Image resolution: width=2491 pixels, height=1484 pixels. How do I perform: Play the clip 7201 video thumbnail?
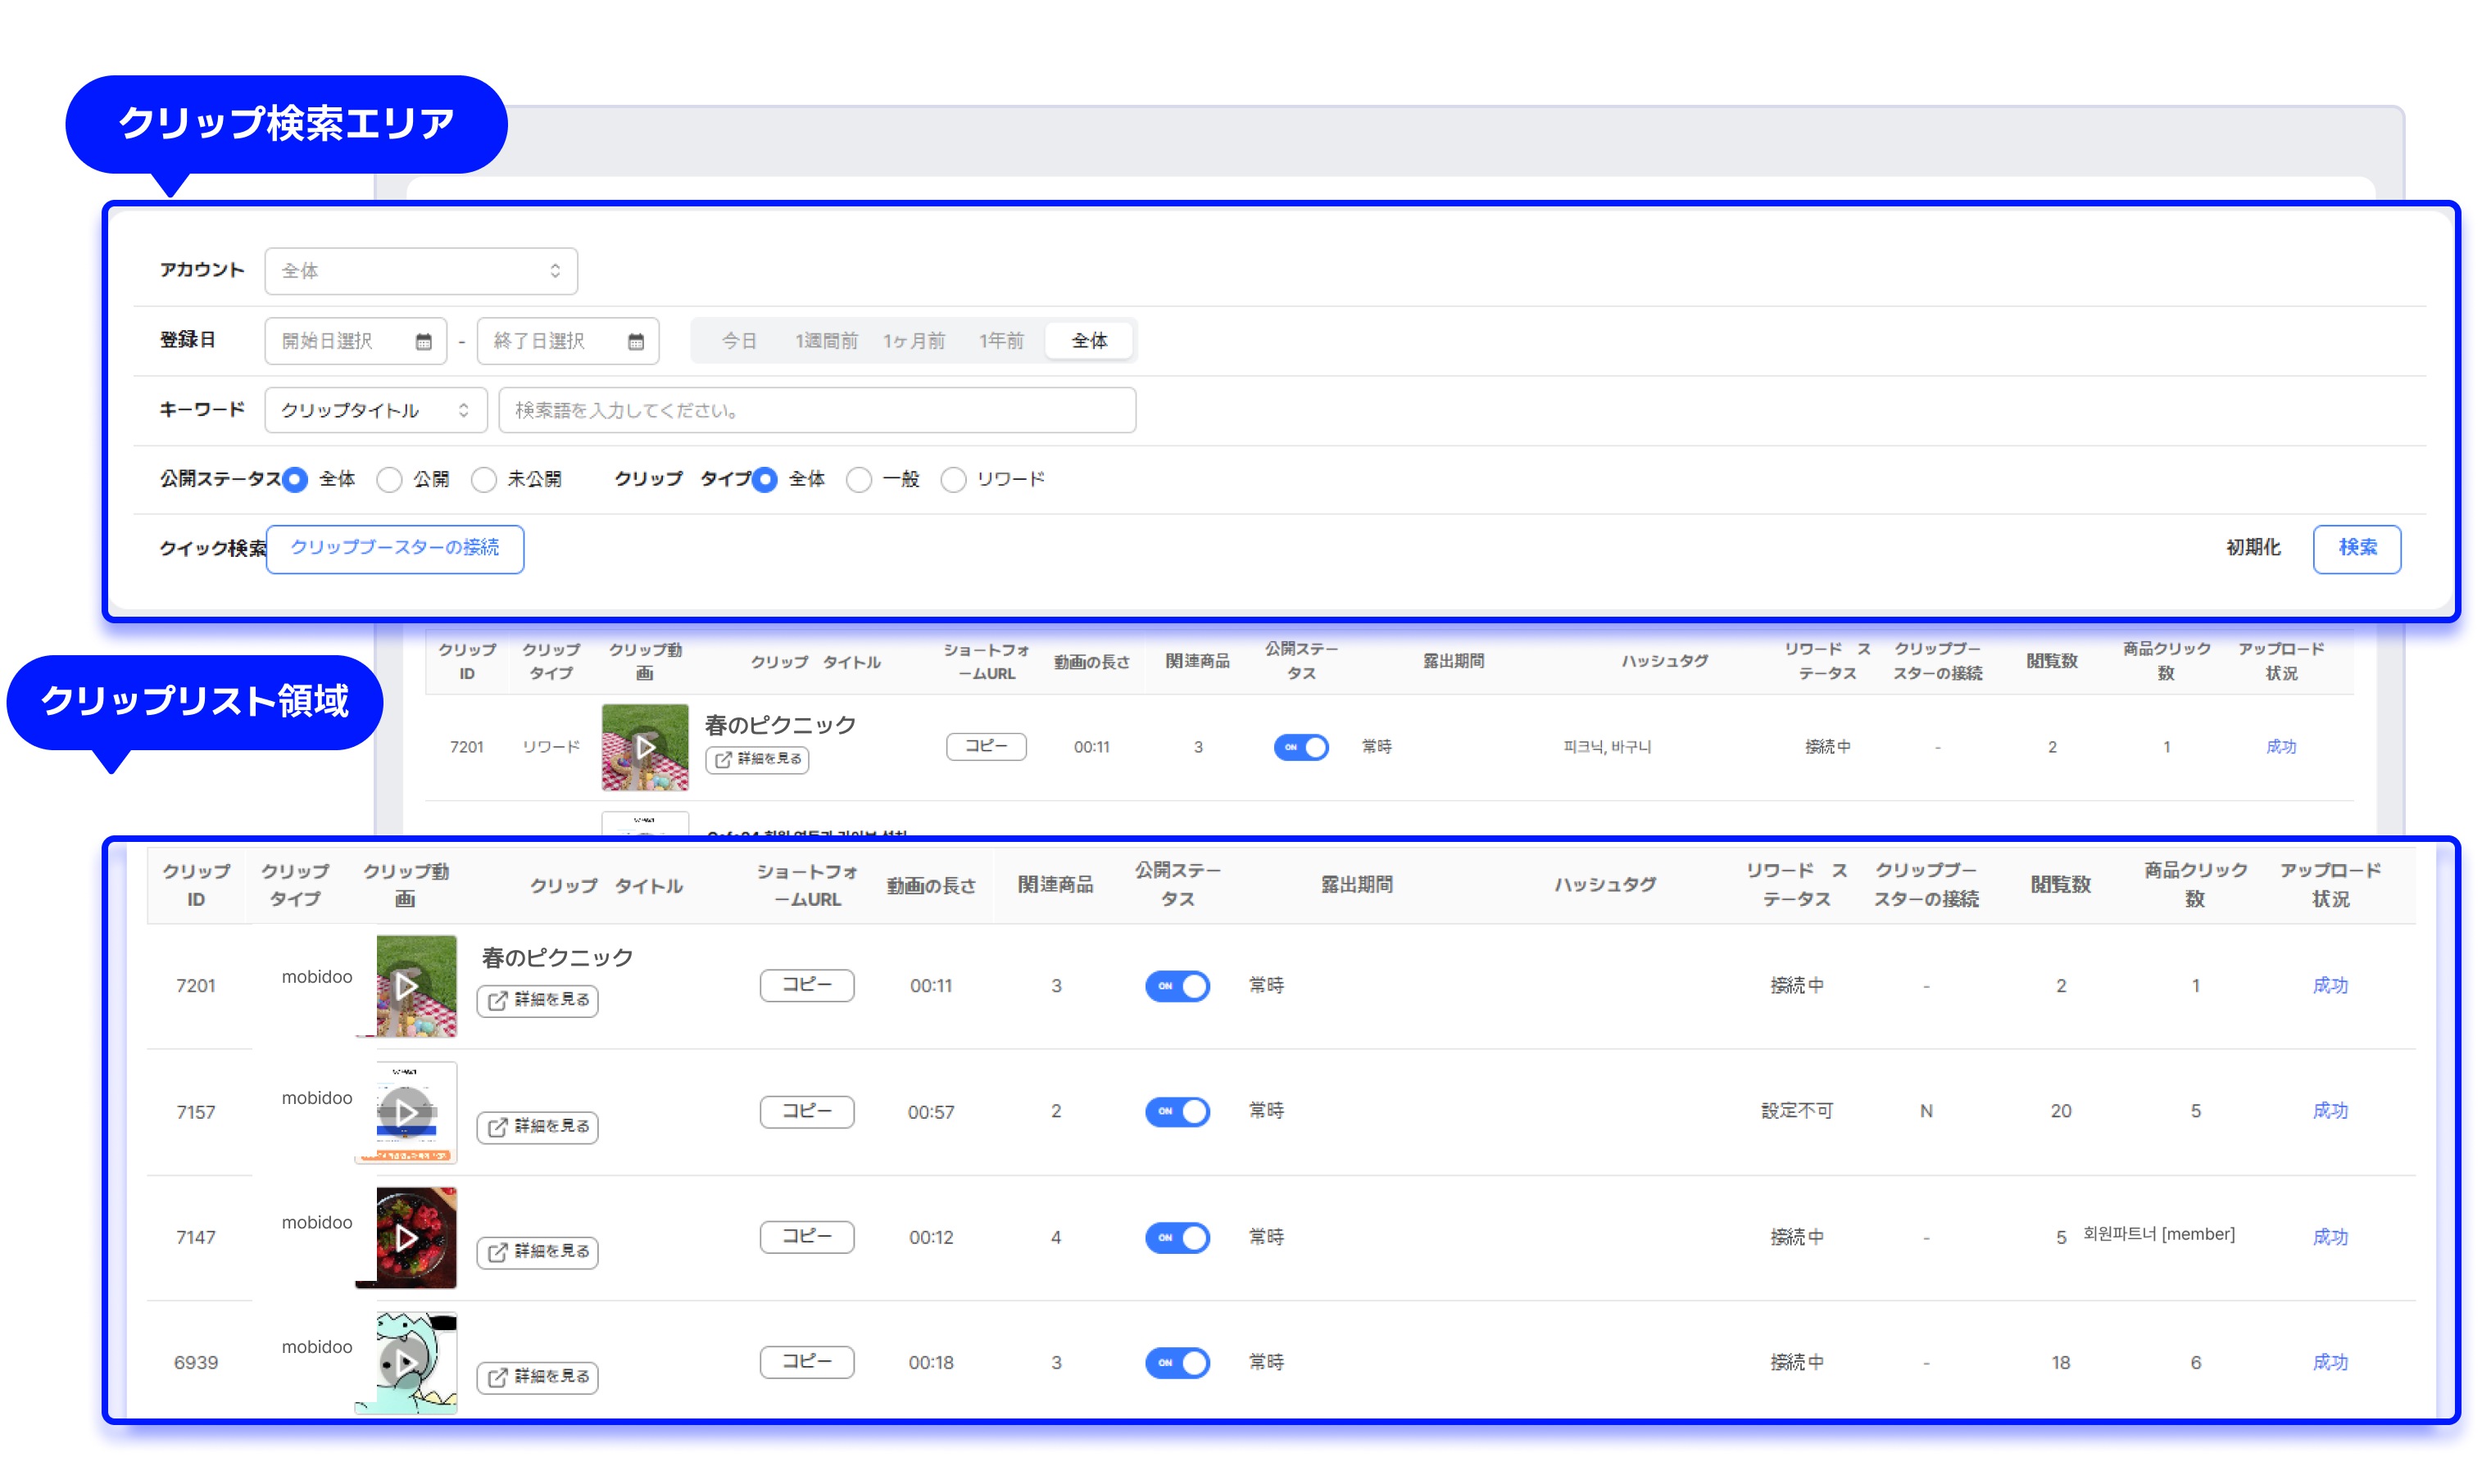click(x=405, y=987)
